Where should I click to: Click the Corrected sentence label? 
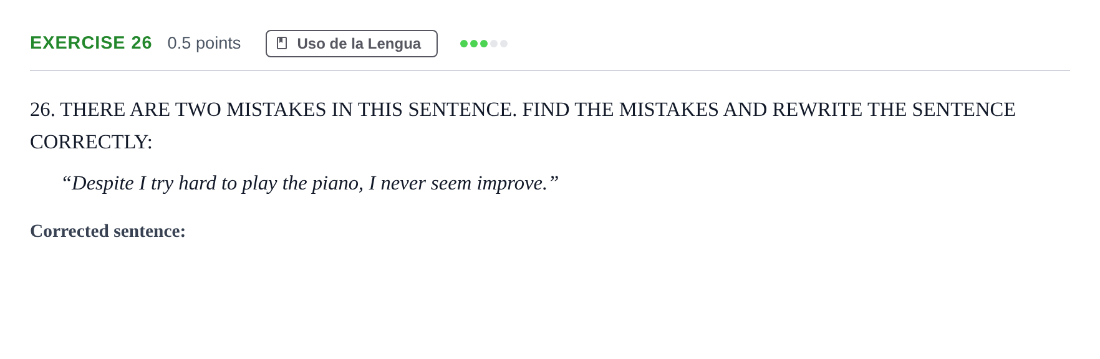(108, 231)
